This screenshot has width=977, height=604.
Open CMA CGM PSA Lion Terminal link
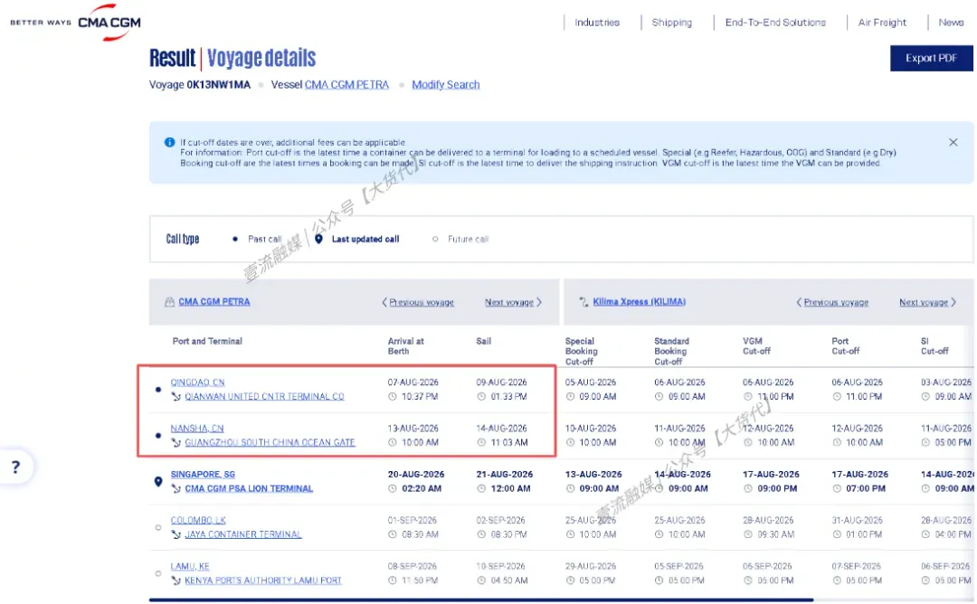(249, 489)
